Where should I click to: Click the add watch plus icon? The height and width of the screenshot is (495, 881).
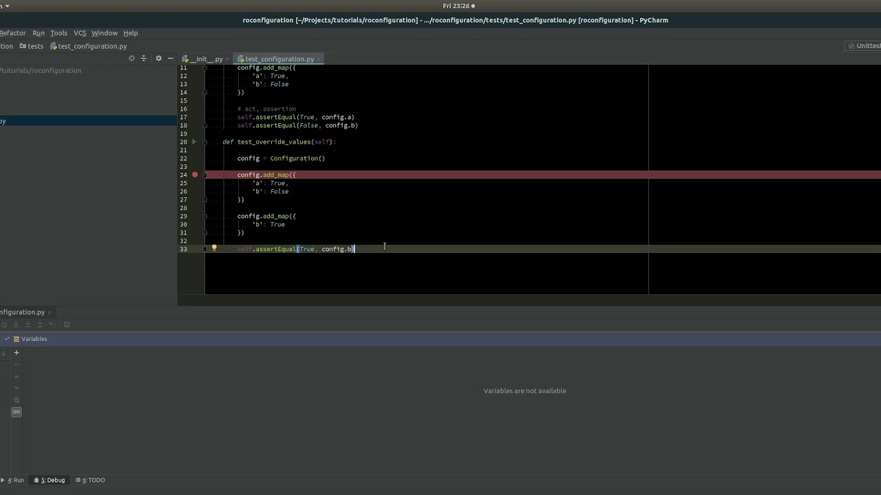17,353
